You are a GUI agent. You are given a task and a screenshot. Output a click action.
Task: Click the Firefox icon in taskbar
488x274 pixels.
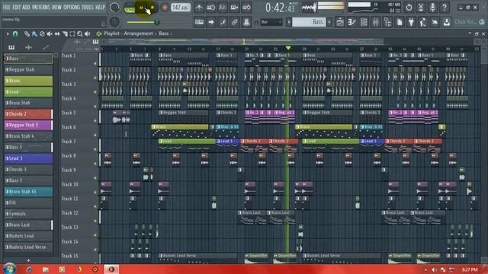(79, 269)
